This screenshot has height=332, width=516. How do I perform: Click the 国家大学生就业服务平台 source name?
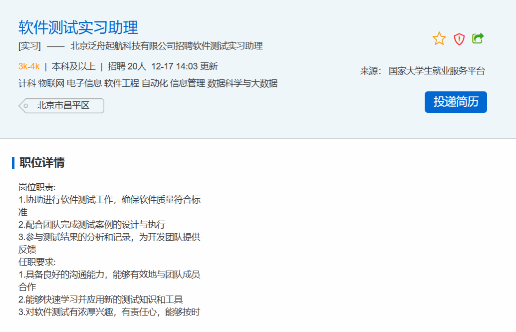pyautogui.click(x=437, y=71)
